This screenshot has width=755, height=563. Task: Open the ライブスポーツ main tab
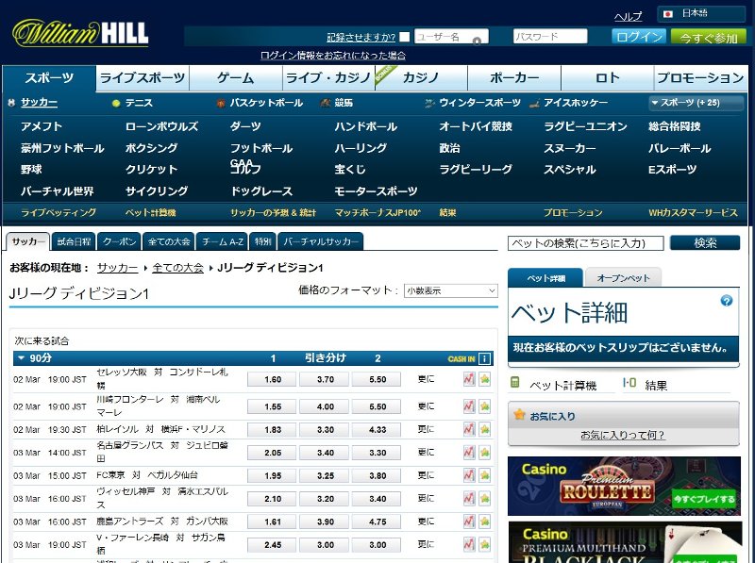(x=143, y=78)
